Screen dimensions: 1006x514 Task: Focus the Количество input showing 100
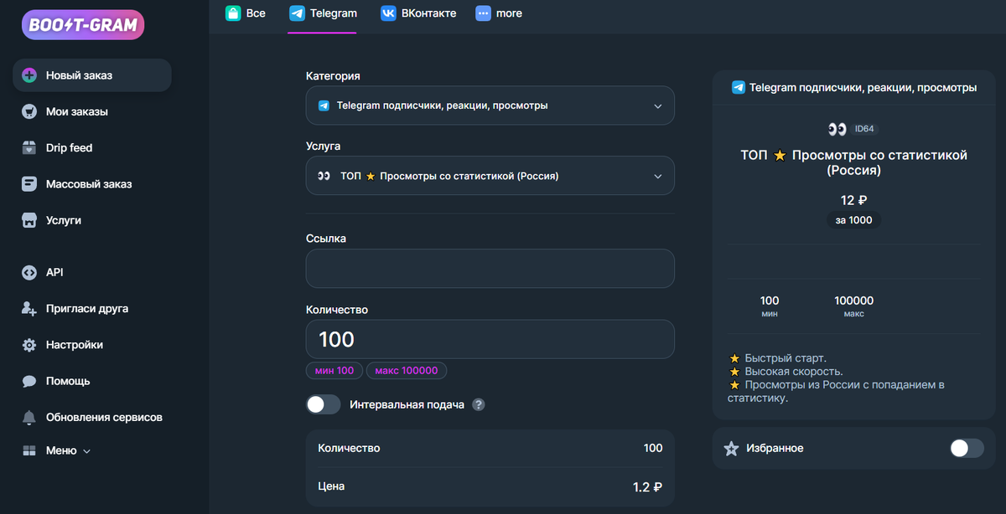pyautogui.click(x=490, y=339)
